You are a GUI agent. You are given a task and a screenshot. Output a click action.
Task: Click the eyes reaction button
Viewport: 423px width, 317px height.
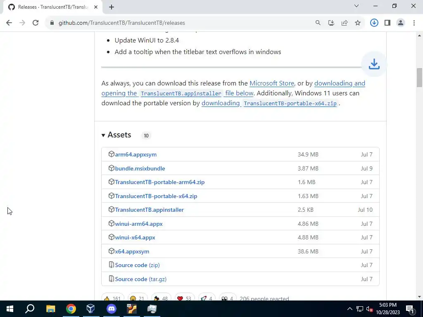(x=228, y=298)
